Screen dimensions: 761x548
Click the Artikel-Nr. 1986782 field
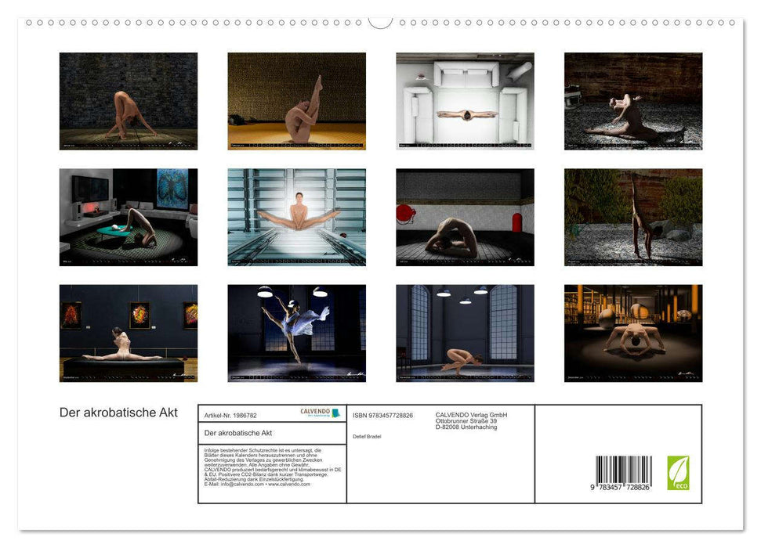(230, 414)
